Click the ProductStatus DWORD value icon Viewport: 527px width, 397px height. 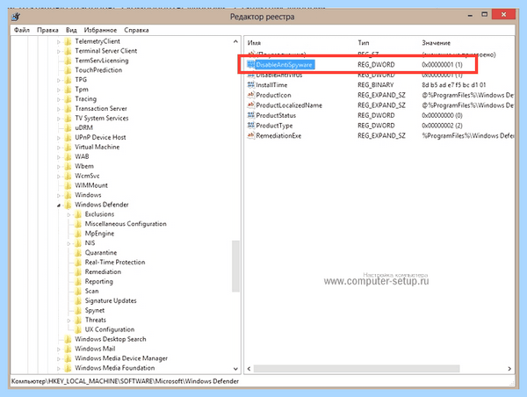pyautogui.click(x=250, y=115)
